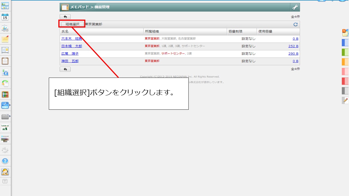Open user 六本木 昭男 link
Image resolution: width=349 pixels, height=196 pixels.
point(71,39)
